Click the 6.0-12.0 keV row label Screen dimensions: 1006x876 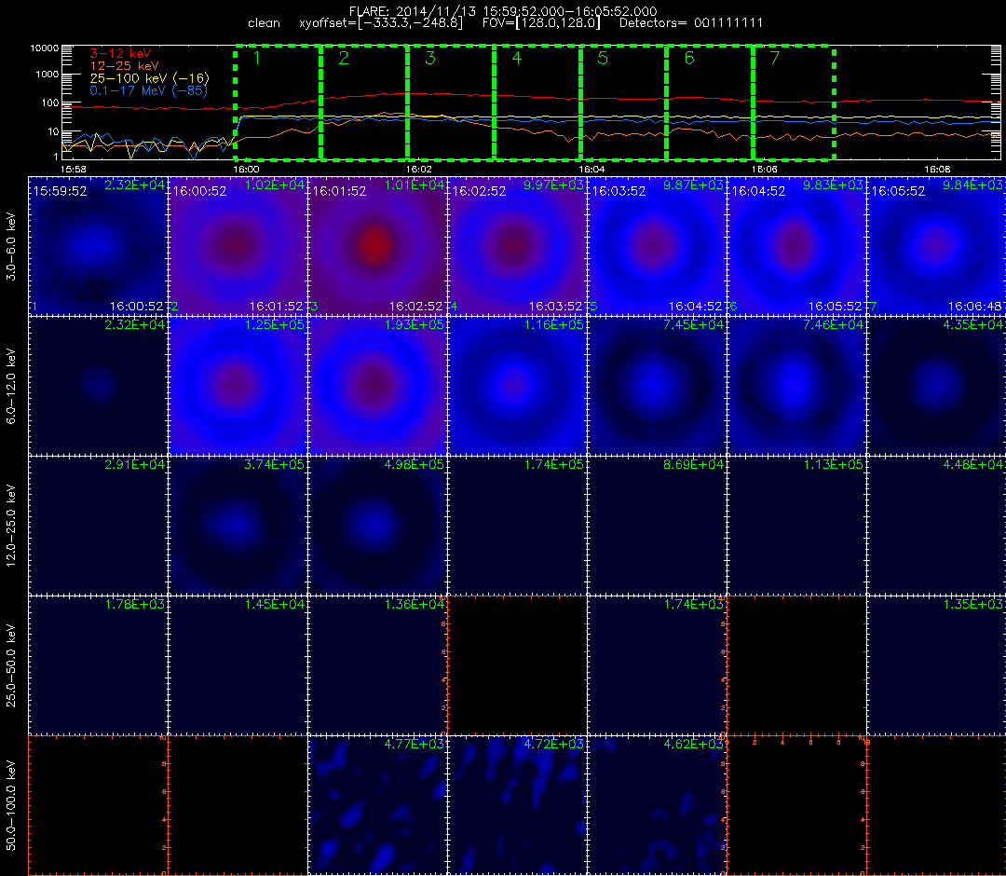tap(11, 386)
